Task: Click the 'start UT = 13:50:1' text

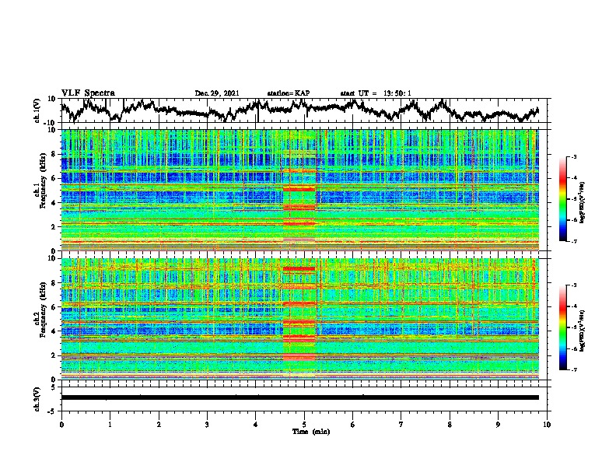Action: (376, 93)
